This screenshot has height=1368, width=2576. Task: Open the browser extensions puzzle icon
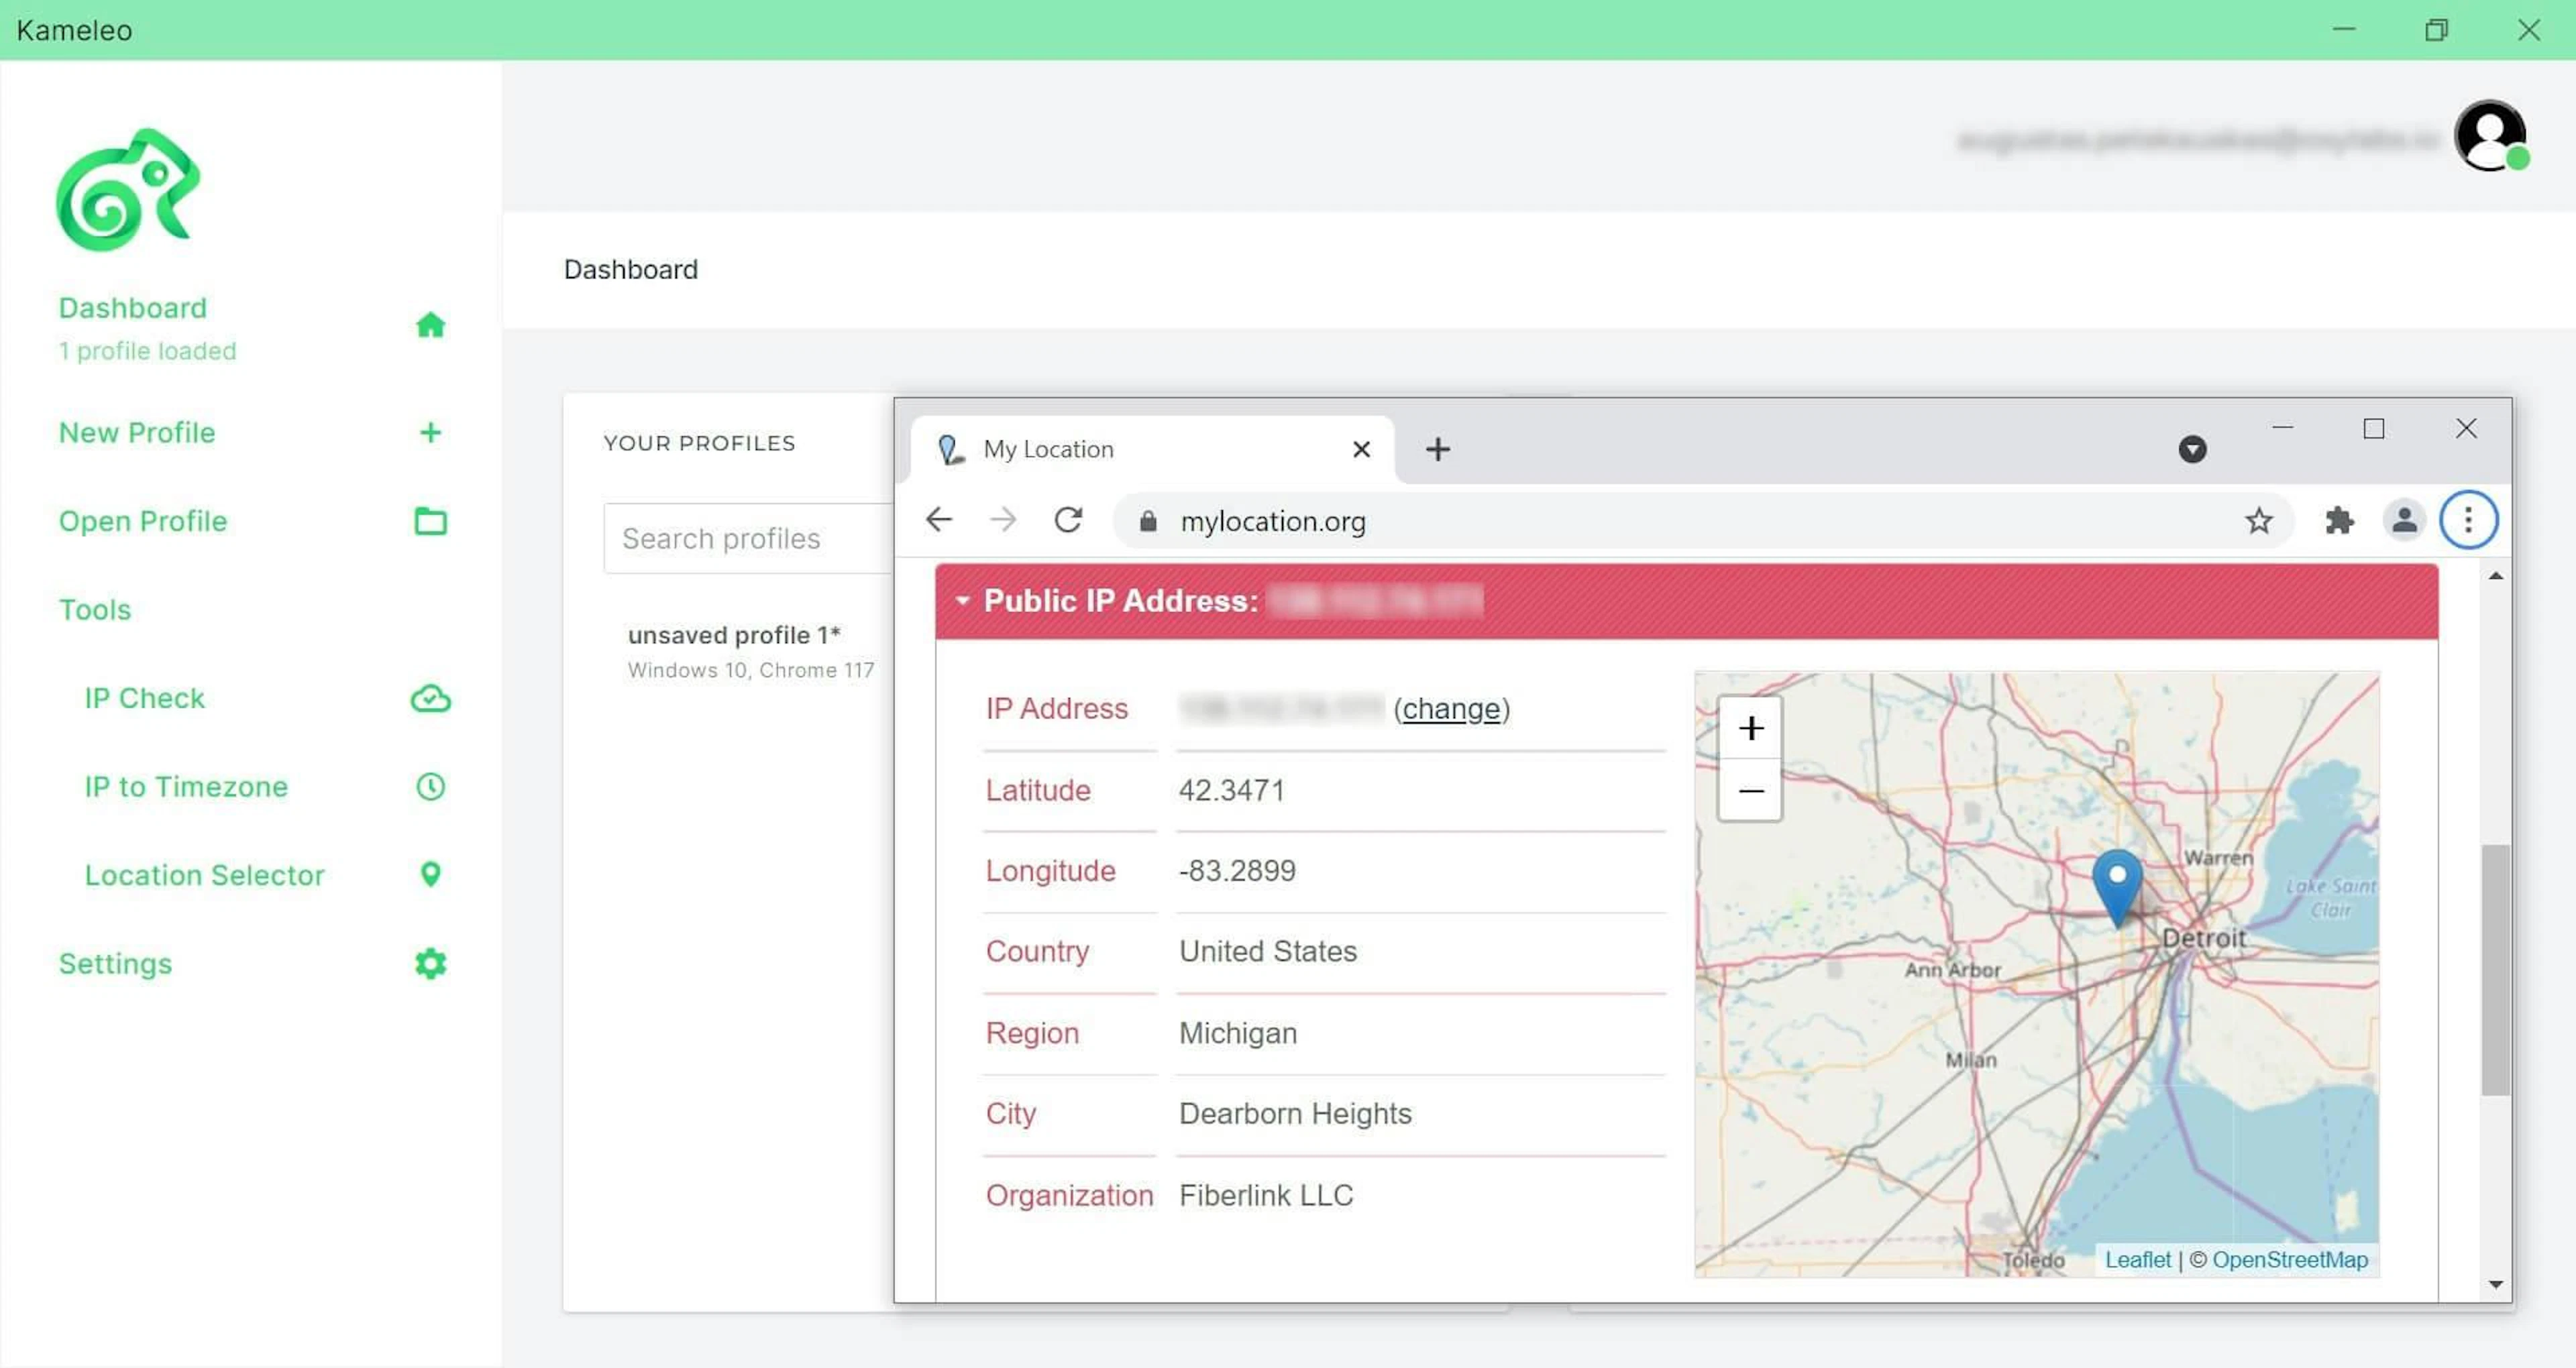point(2340,520)
